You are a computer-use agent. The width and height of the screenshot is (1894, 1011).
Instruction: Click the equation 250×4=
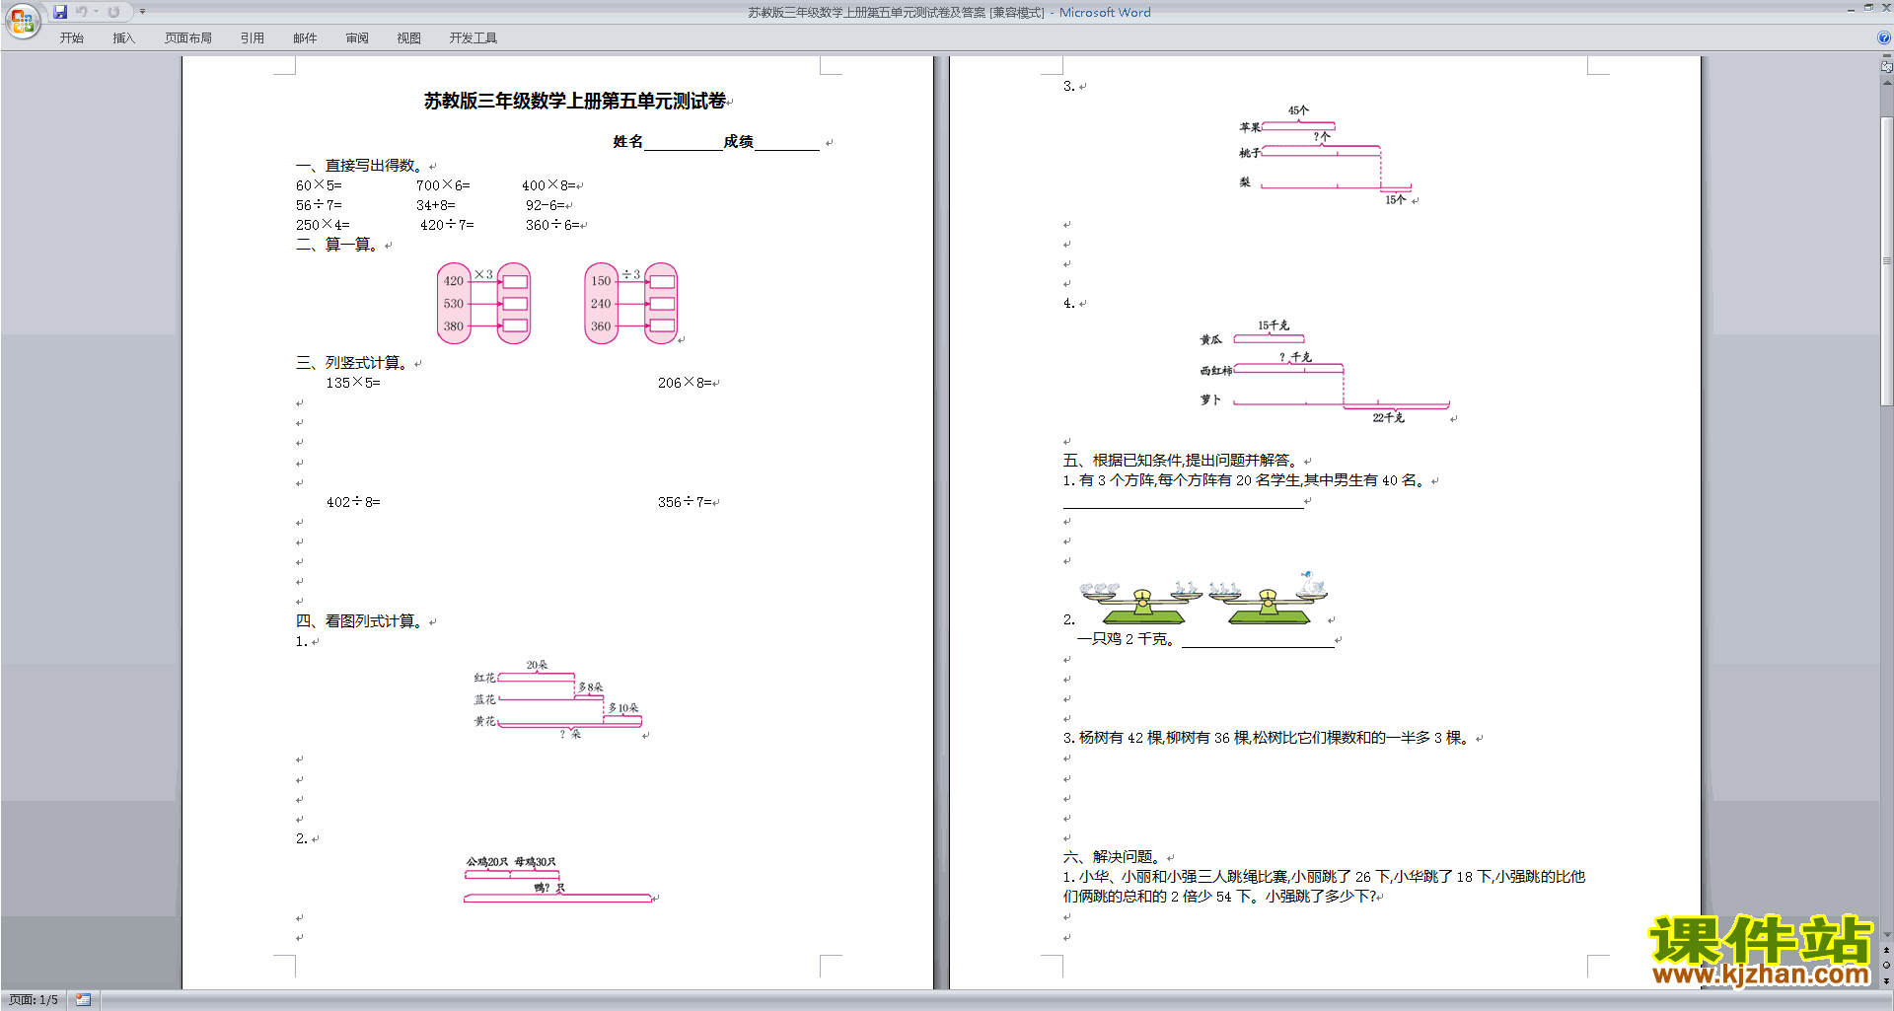323,225
